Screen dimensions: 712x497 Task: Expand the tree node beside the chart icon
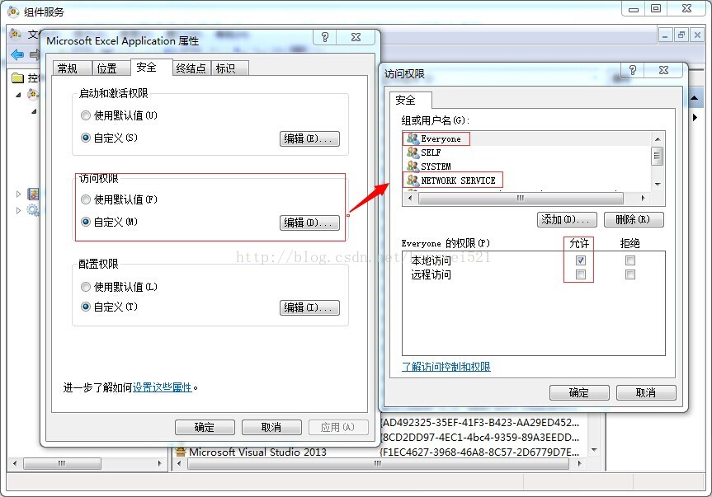[x=18, y=194]
